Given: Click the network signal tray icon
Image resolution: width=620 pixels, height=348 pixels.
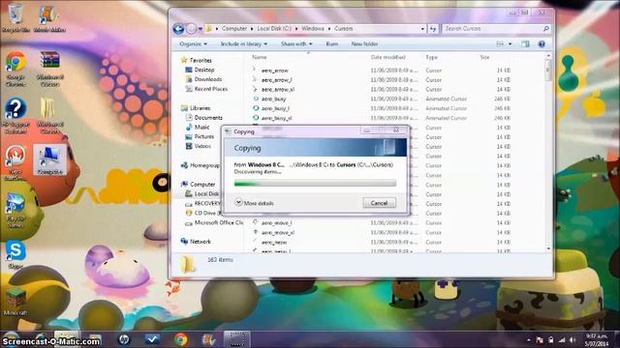Looking at the screenshot, I should pos(562,339).
